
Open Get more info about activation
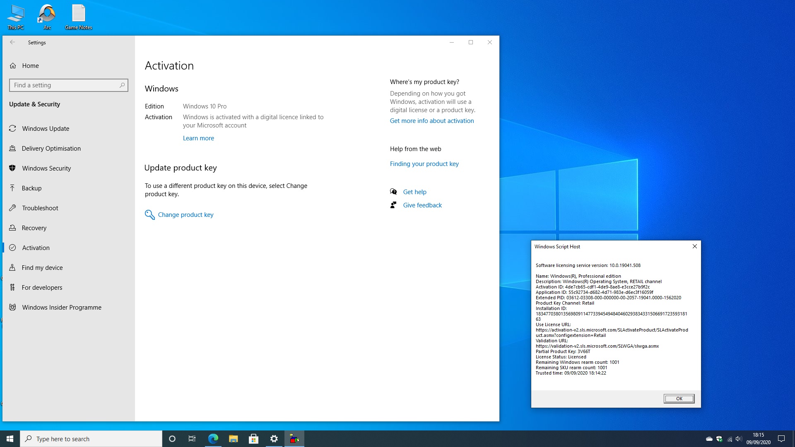pyautogui.click(x=432, y=120)
